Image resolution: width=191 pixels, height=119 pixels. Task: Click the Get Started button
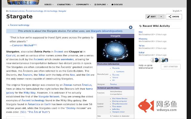171,67
